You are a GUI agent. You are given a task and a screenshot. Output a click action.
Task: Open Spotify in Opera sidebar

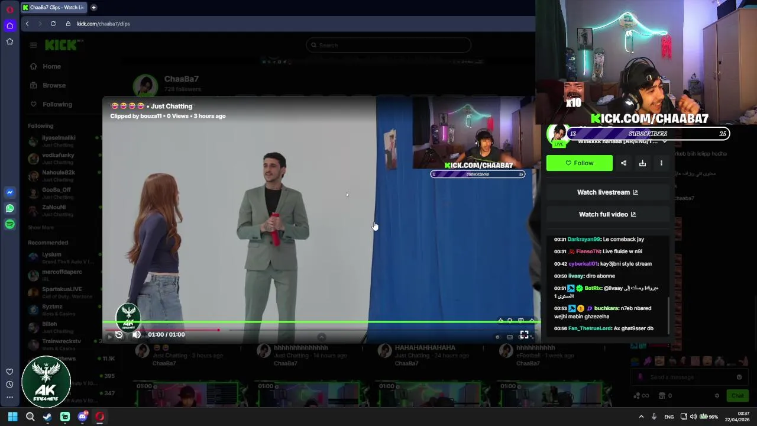(9, 224)
